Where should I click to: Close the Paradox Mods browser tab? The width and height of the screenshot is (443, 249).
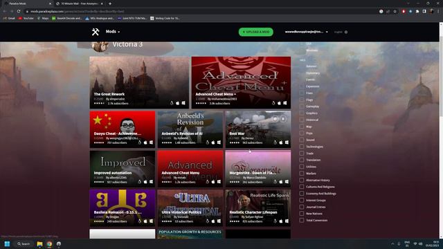point(50,3)
